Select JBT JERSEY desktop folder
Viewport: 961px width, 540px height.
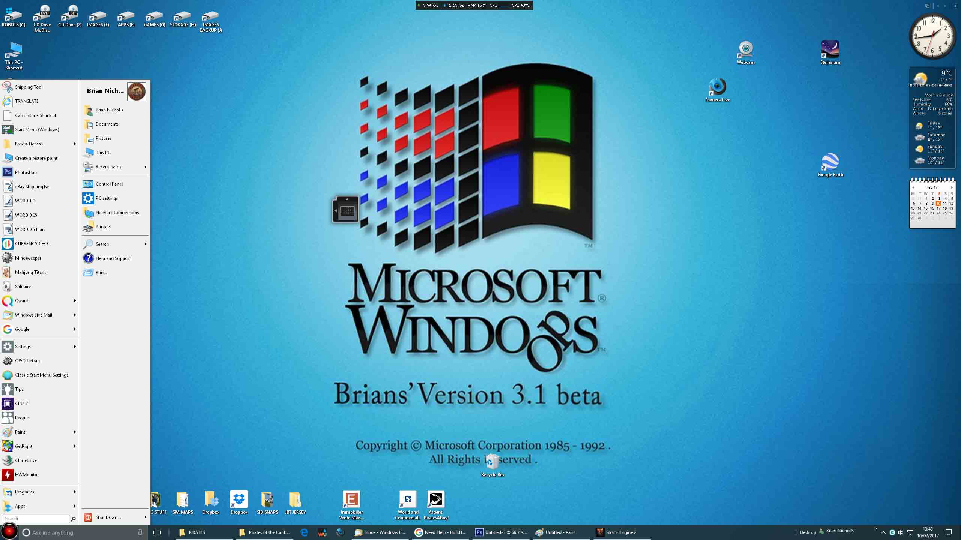[295, 502]
